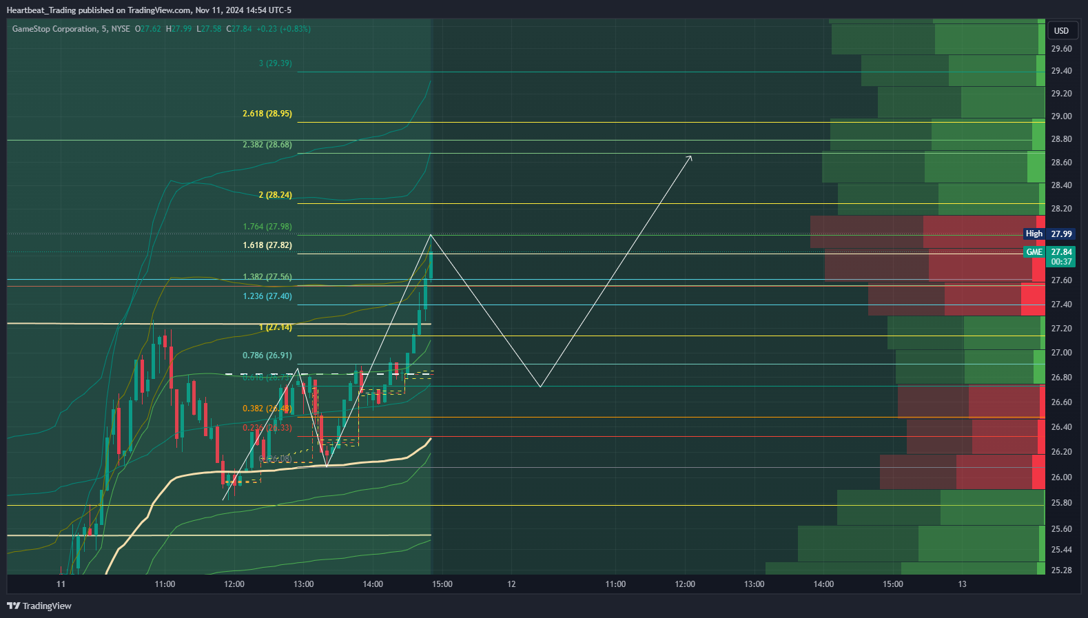This screenshot has width=1088, height=618.
Task: Click the 29.20 tick on price axis
Action: pyautogui.click(x=1061, y=94)
